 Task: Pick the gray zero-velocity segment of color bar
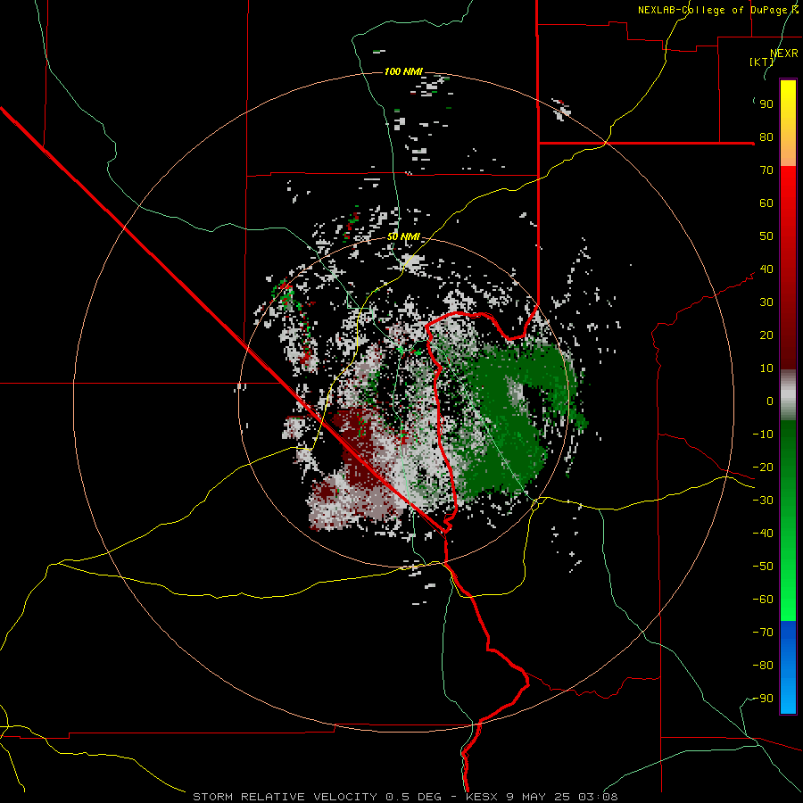pyautogui.click(x=788, y=395)
